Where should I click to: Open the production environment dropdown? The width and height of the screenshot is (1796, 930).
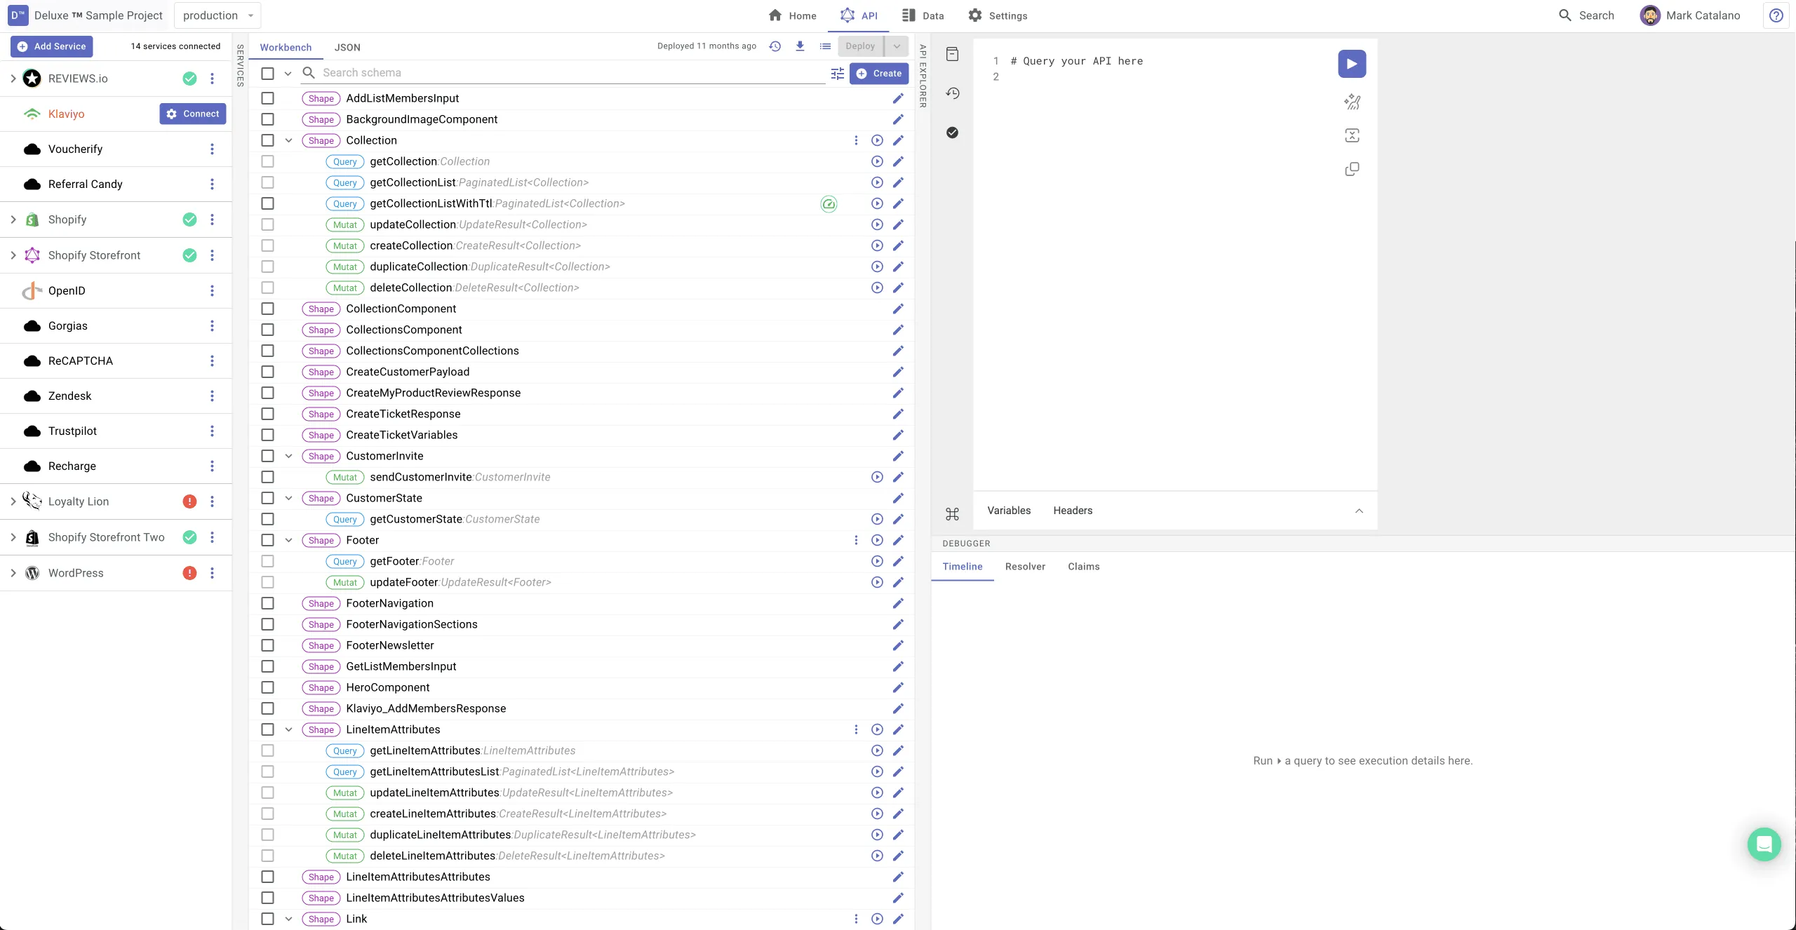tap(217, 15)
